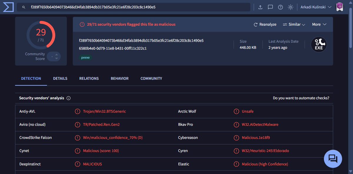
Task: Click the profile badge avatar
Action: [339, 6]
